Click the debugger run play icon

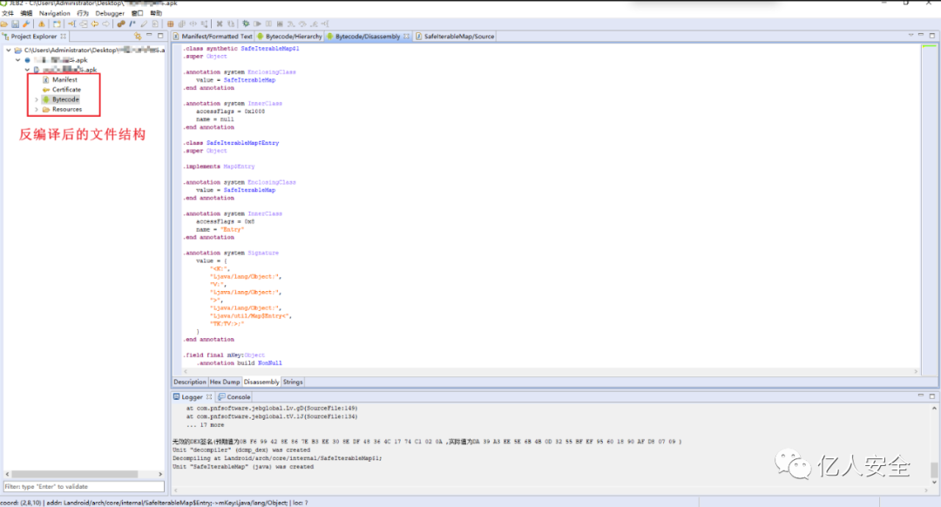[x=257, y=24]
